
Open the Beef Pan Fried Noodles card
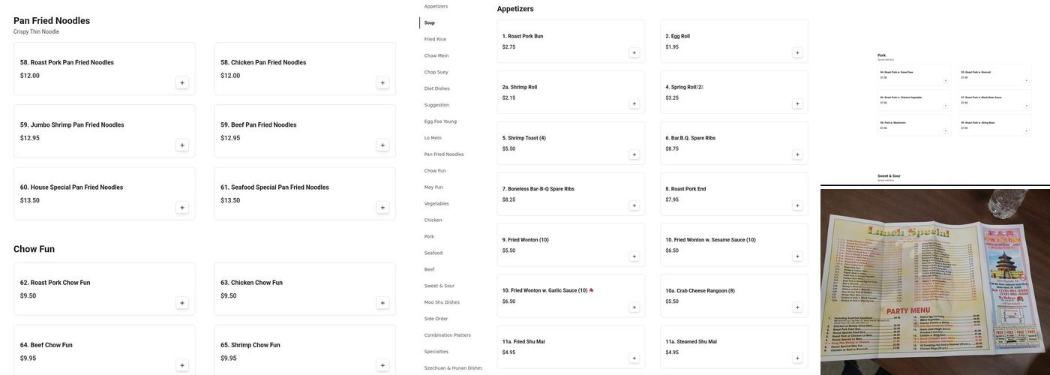click(304, 130)
